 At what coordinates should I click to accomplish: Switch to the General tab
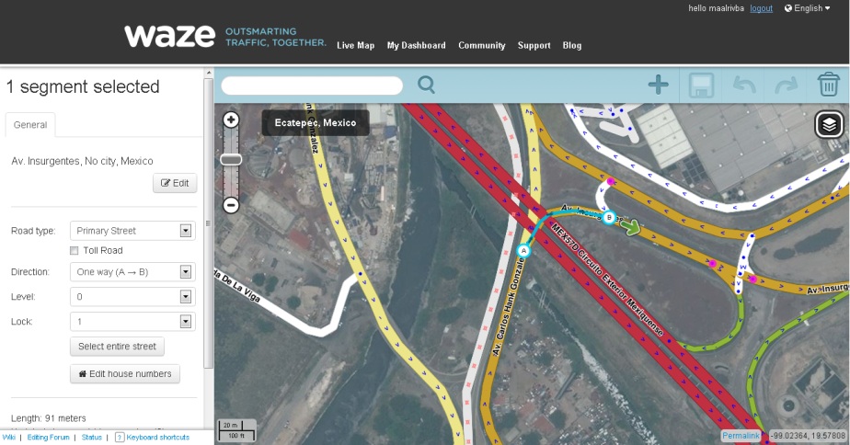click(30, 125)
